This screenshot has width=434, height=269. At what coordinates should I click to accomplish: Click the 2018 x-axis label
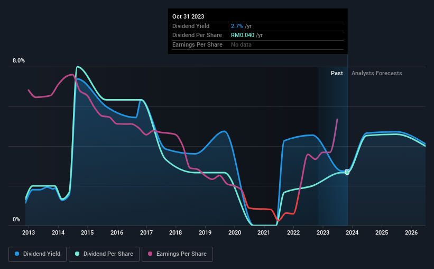[176, 232]
